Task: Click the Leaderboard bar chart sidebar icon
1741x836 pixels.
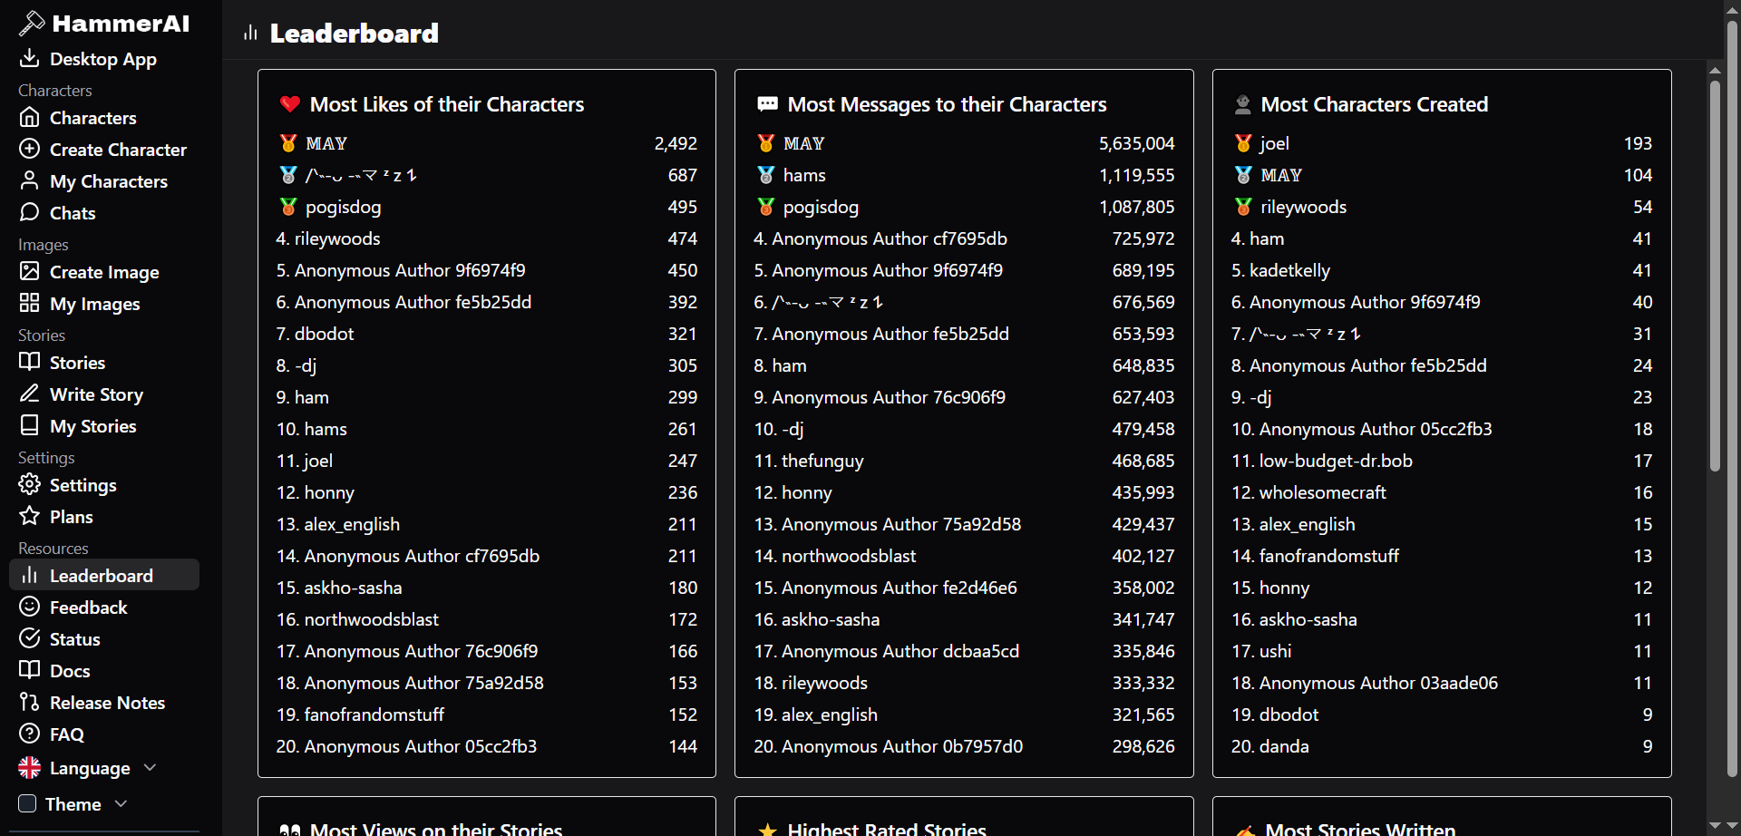Action: pos(30,575)
